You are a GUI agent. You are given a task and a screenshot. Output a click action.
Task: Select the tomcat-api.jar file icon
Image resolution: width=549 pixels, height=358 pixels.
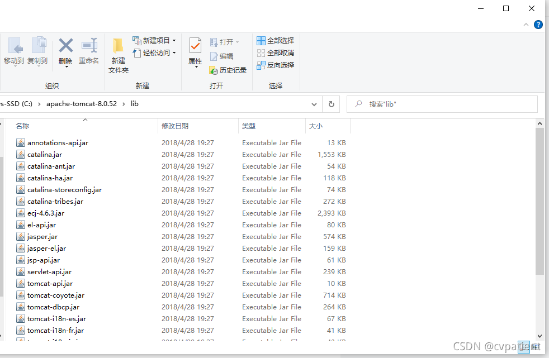(21, 284)
